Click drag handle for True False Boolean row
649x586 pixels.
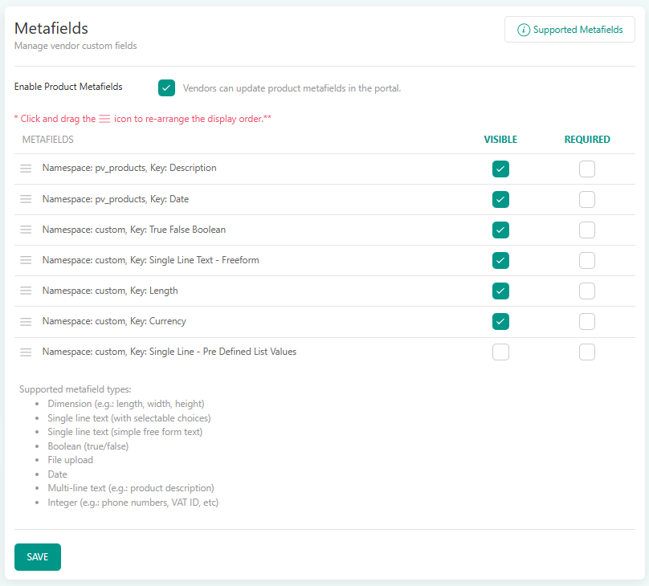click(x=26, y=230)
